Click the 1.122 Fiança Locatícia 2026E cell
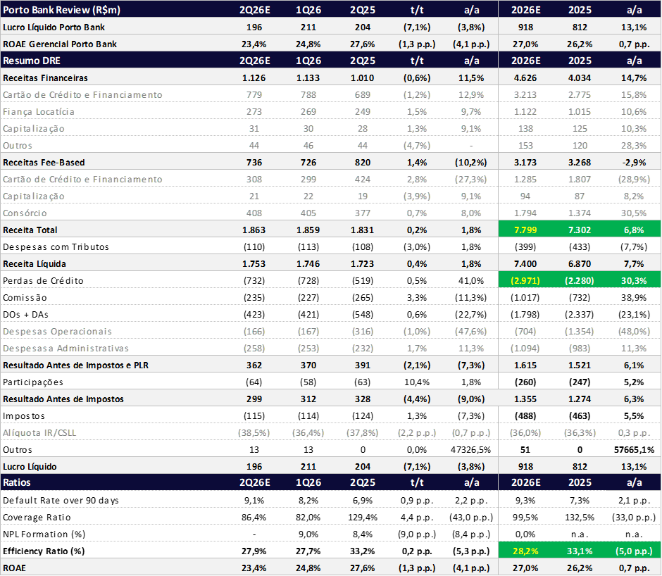Screen dimensions: 662x576 point(525,111)
